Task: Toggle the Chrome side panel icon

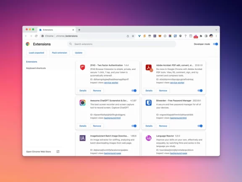Action: click(206, 36)
